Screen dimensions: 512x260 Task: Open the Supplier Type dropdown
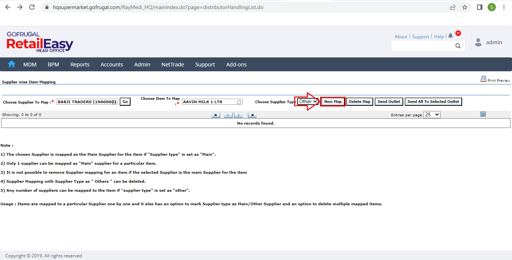point(308,101)
